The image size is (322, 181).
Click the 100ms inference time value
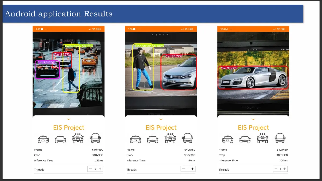[284, 161]
